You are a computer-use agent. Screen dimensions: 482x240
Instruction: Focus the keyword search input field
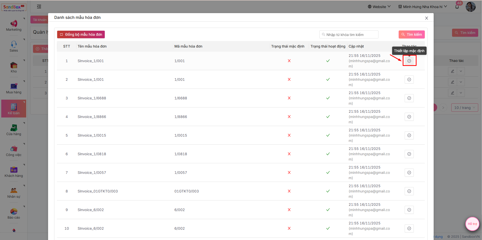click(x=351, y=35)
